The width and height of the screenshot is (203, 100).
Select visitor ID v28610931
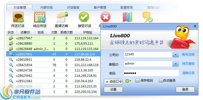click(x=24, y=60)
